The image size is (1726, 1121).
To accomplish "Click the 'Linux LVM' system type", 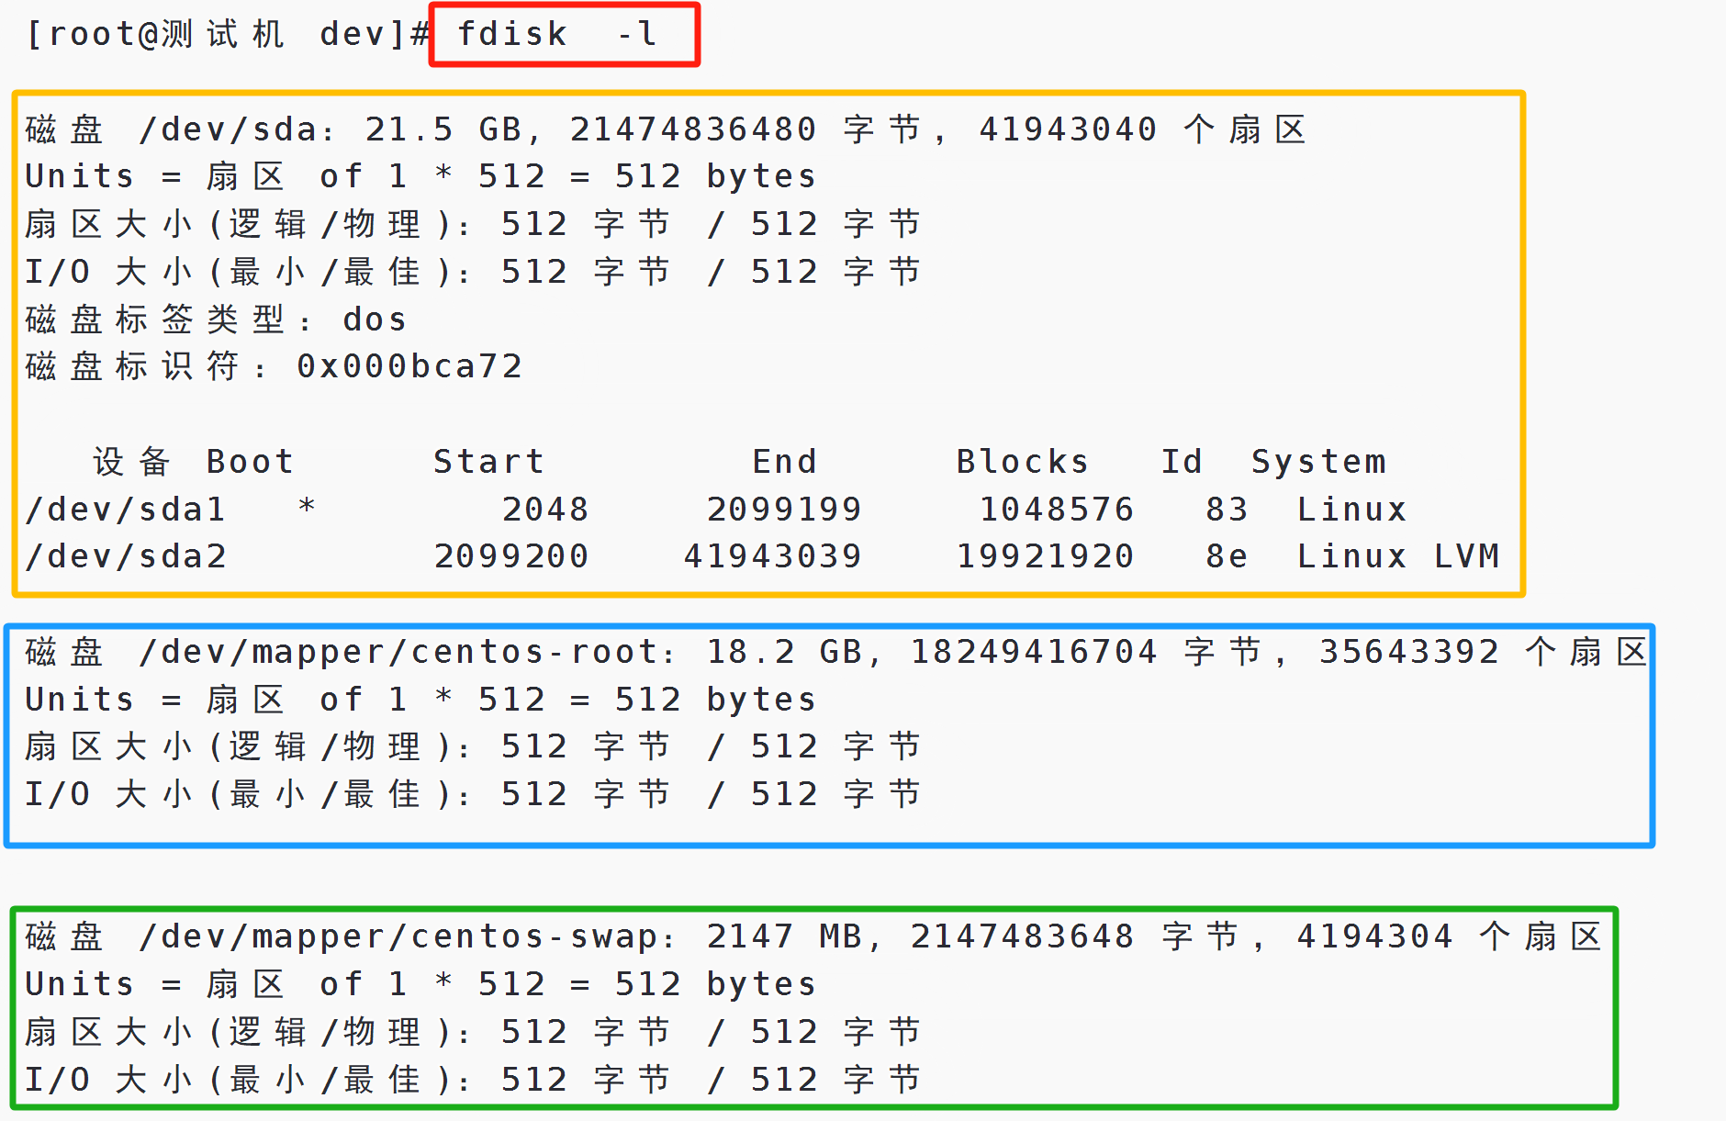I will pyautogui.click(x=1397, y=556).
